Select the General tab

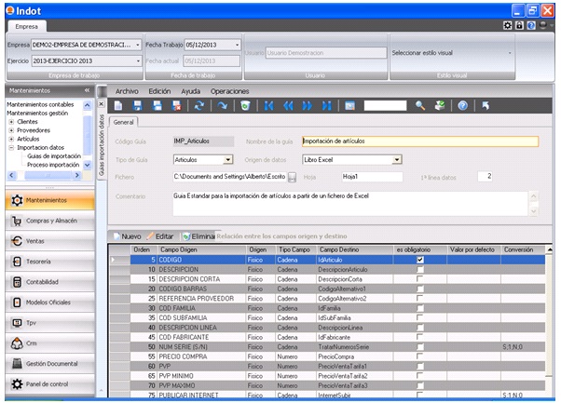[122, 121]
